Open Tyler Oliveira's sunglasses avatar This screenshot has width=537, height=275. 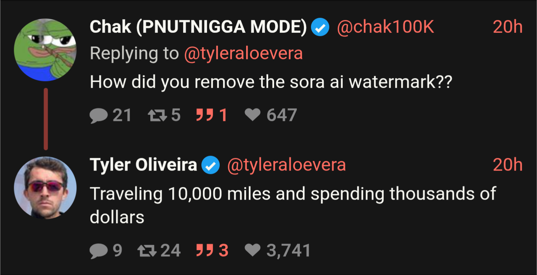(45, 188)
